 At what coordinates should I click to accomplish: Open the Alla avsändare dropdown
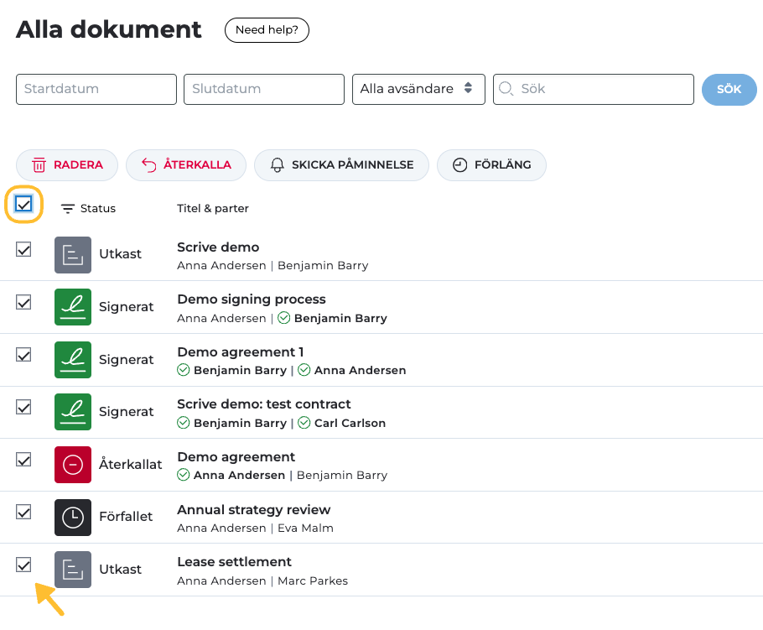[418, 89]
